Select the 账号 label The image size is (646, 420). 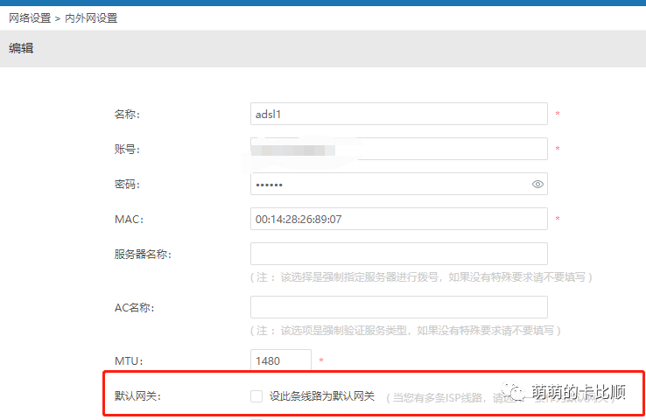tap(127, 149)
